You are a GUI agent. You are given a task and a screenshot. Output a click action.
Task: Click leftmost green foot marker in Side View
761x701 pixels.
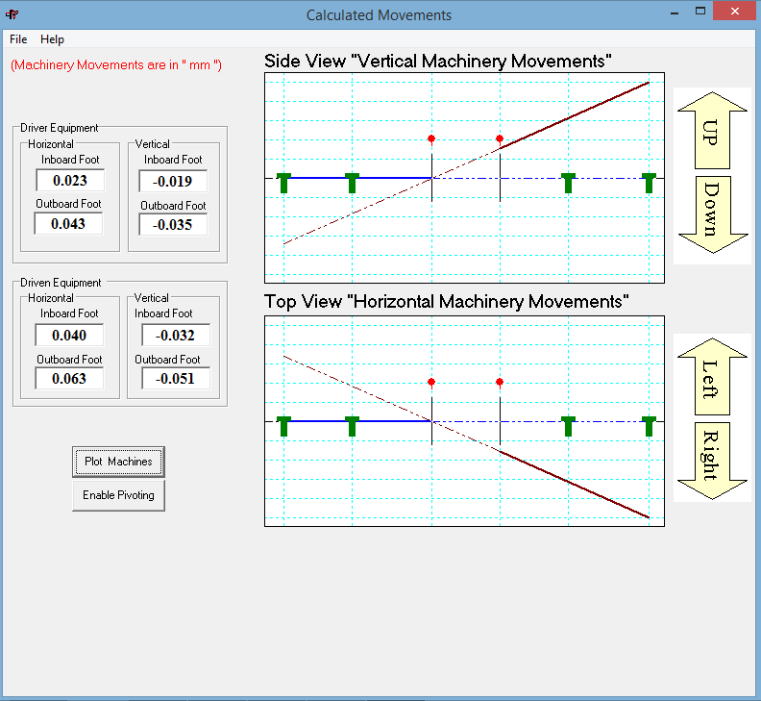coord(283,182)
